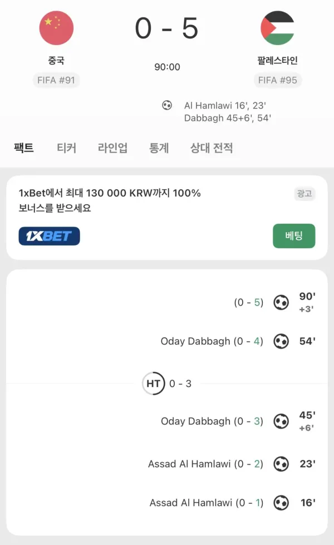Tap the 광고 ad label
Viewport: 334px width, 545px height.
(304, 194)
